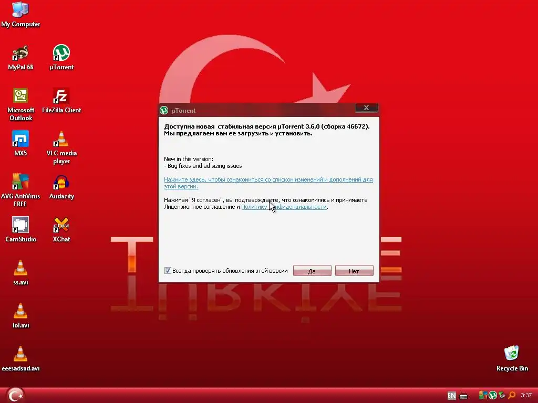Image resolution: width=538 pixels, height=403 pixels.
Task: Select the eeesadsad.avi video file
Action: point(20,359)
